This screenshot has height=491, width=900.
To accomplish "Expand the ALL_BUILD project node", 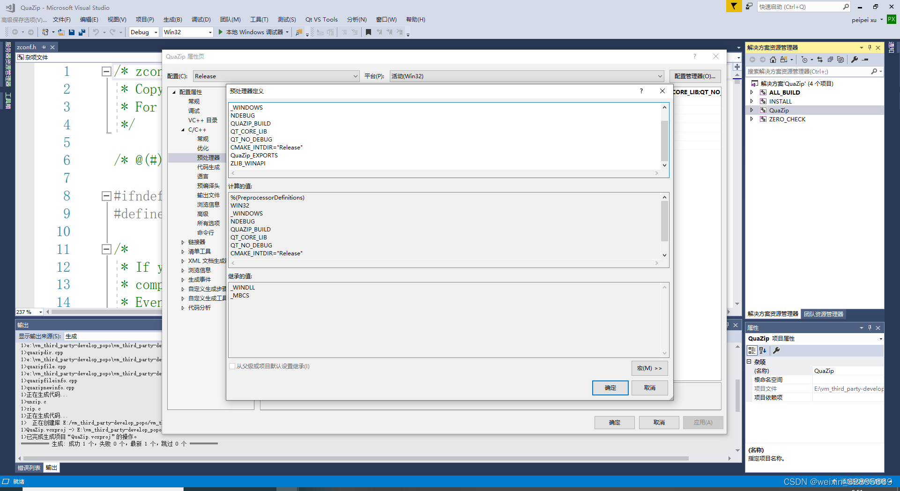I will coord(751,92).
